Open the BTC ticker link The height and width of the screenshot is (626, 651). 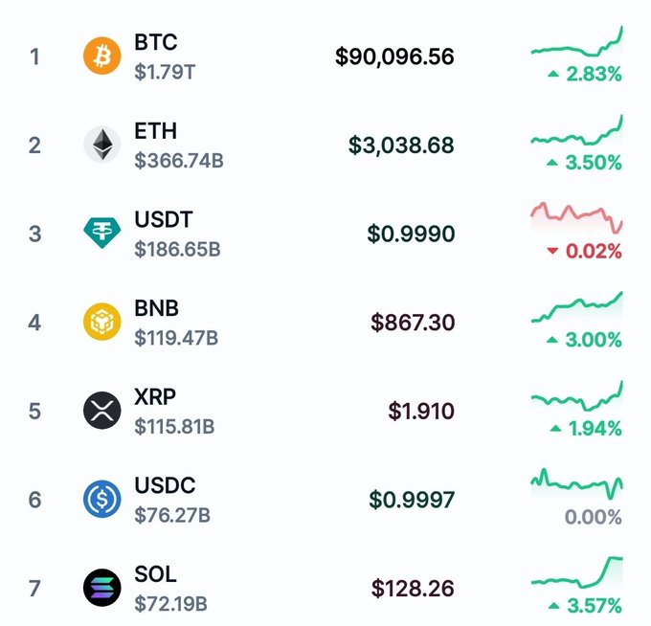tap(156, 43)
